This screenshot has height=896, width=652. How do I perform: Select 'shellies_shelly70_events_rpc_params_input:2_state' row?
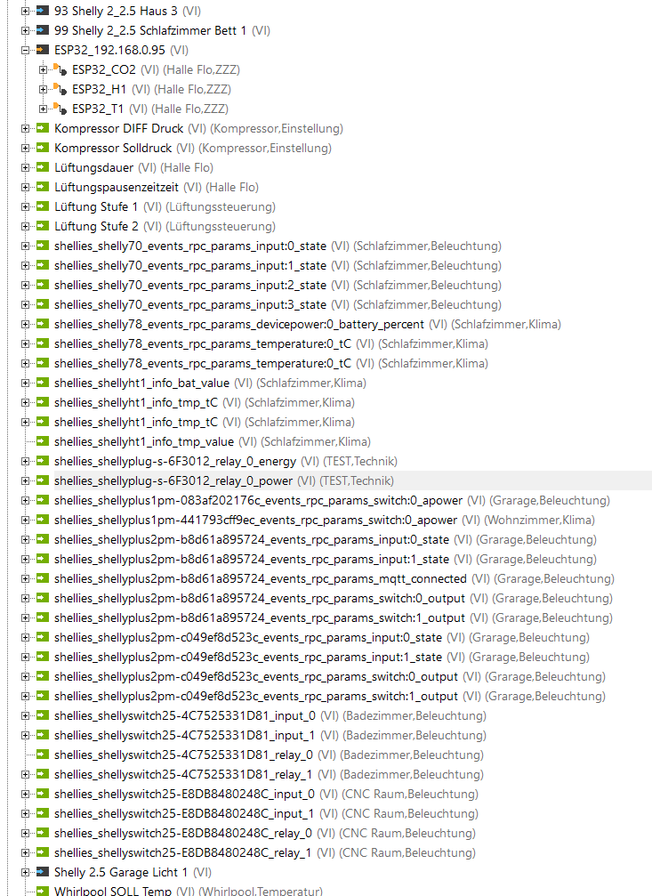pyautogui.click(x=278, y=285)
